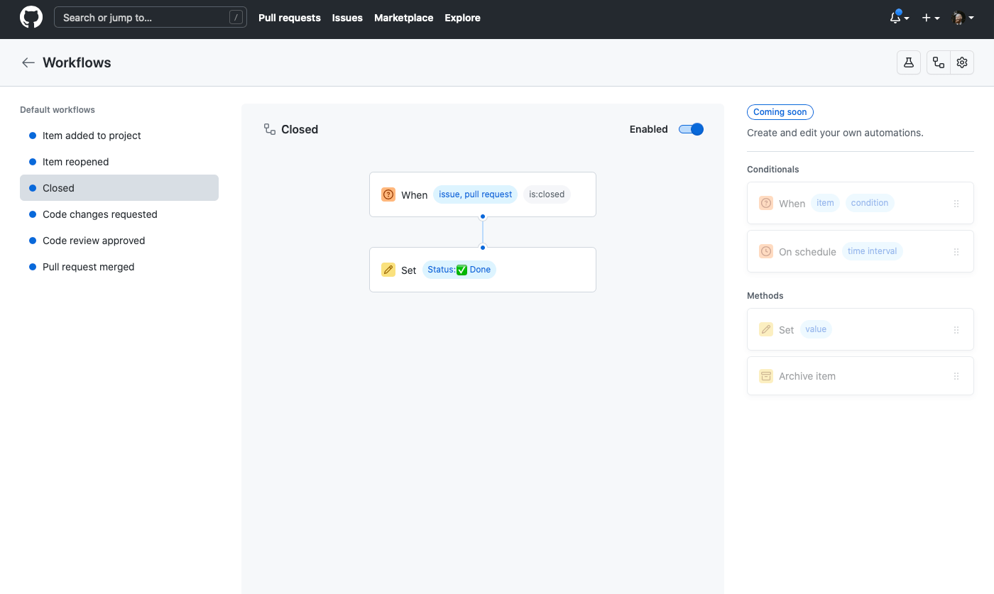
Task: Click the Status Done value pill
Action: coord(459,269)
